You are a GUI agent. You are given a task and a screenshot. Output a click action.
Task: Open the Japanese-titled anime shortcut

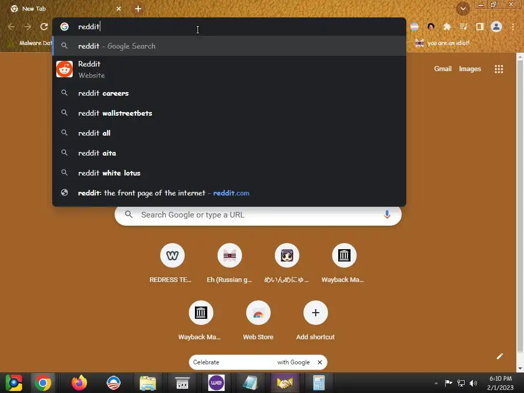point(287,264)
